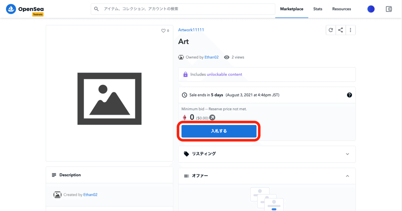
Task: Focus the item and collection search field
Action: [183, 9]
